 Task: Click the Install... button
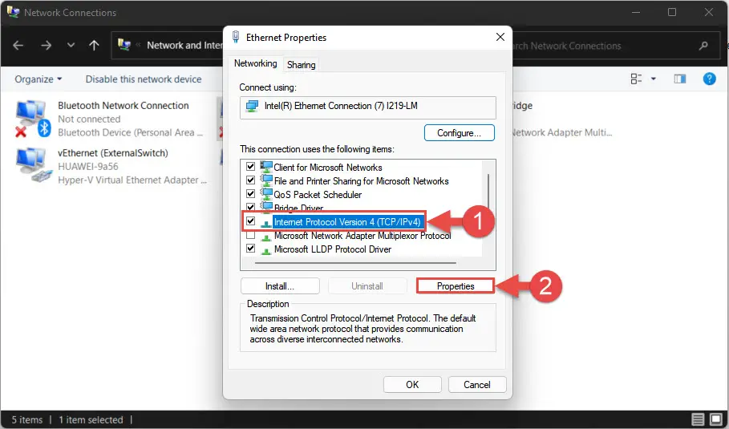pyautogui.click(x=280, y=285)
